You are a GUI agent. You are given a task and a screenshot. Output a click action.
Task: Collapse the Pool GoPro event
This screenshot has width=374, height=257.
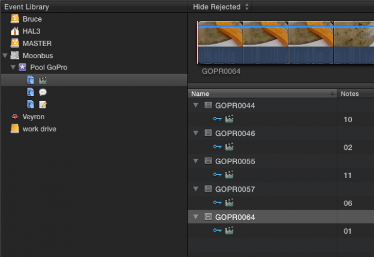pyautogui.click(x=13, y=68)
